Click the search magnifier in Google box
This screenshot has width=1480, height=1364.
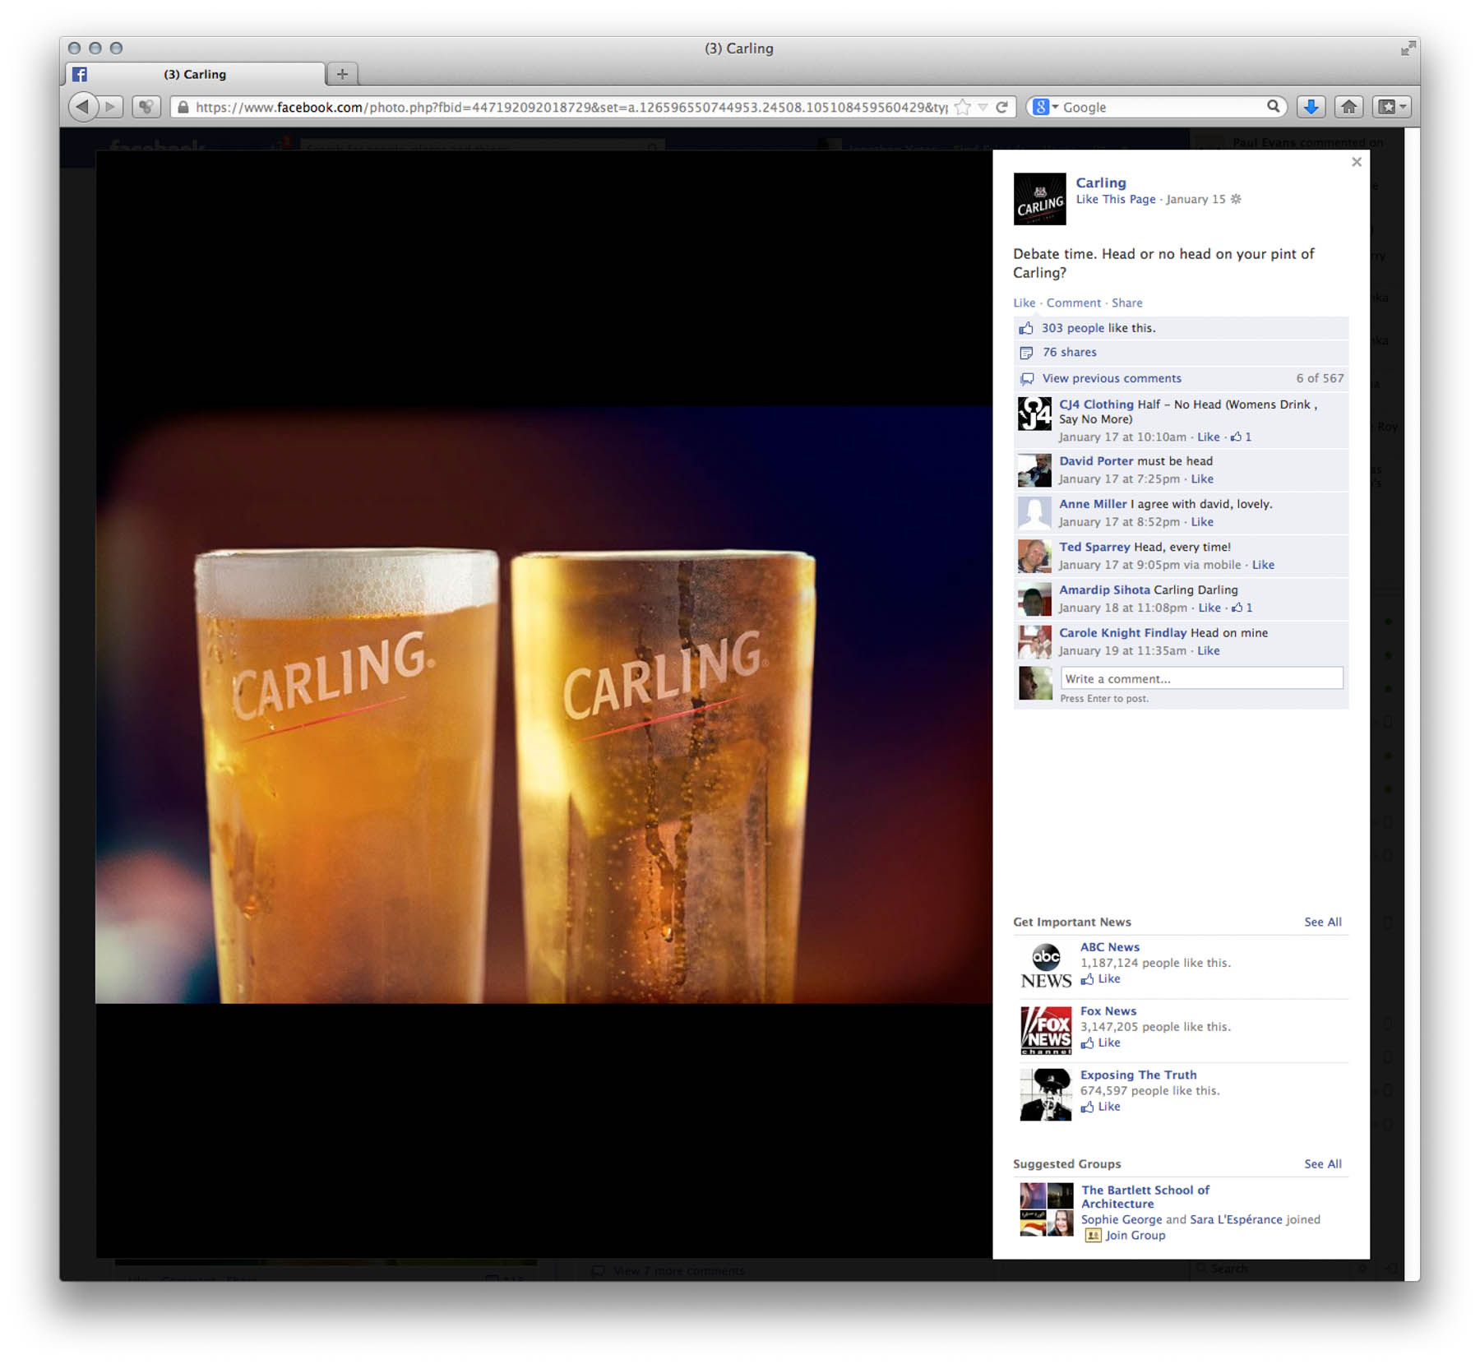pos(1273,106)
